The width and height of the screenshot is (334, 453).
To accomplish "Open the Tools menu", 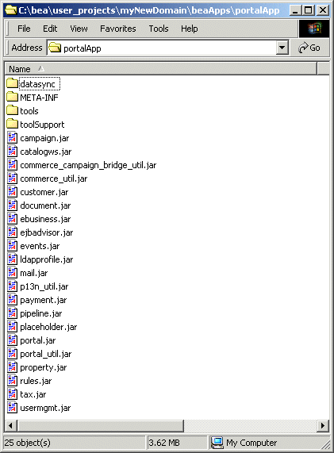I will (x=159, y=29).
